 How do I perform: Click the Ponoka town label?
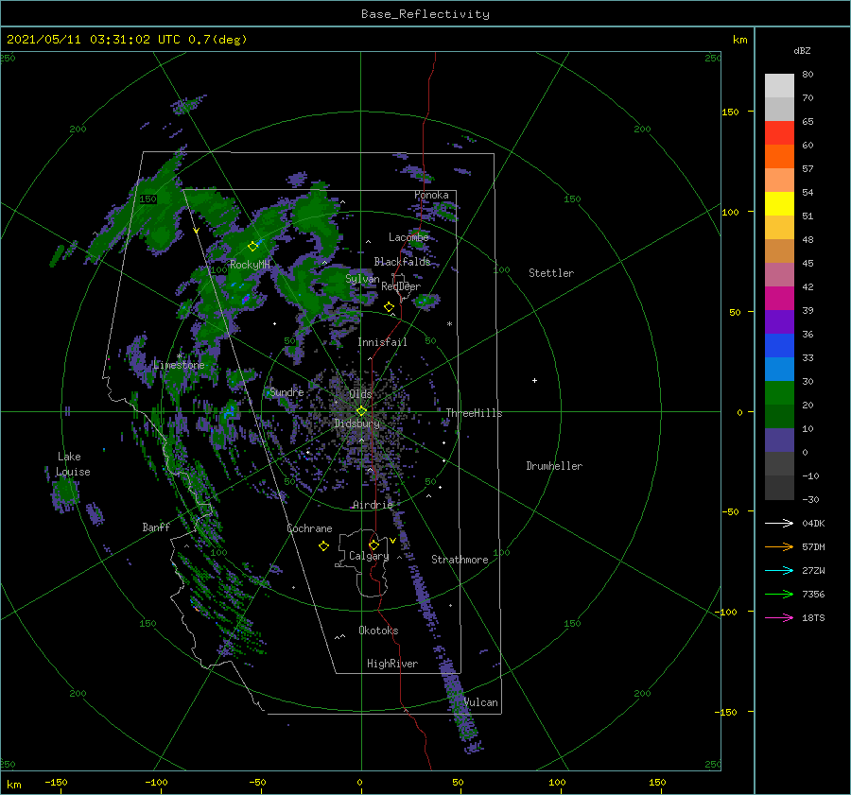point(431,195)
